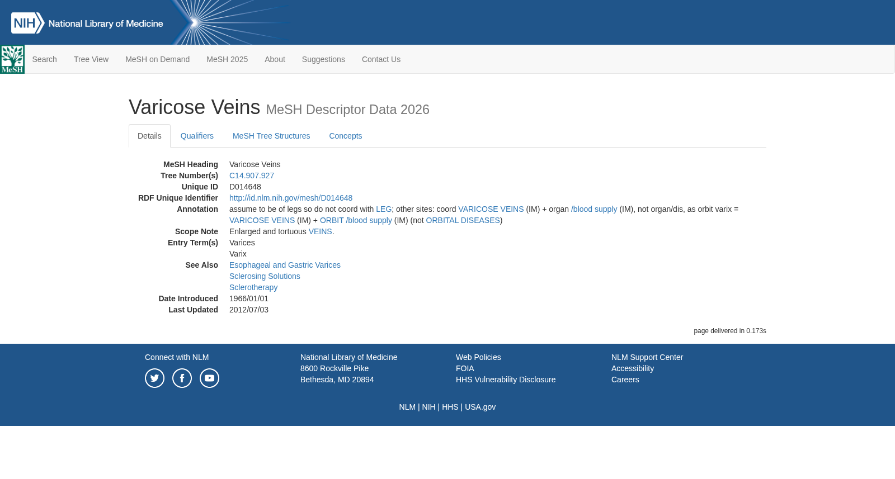This screenshot has width=895, height=479.
Task: Click the ORBIT link in annotation
Action: click(332, 220)
